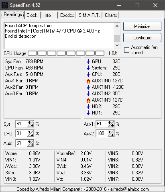Click the Aux speed percentage field
Screen dimensions: 165x192
[21, 143]
